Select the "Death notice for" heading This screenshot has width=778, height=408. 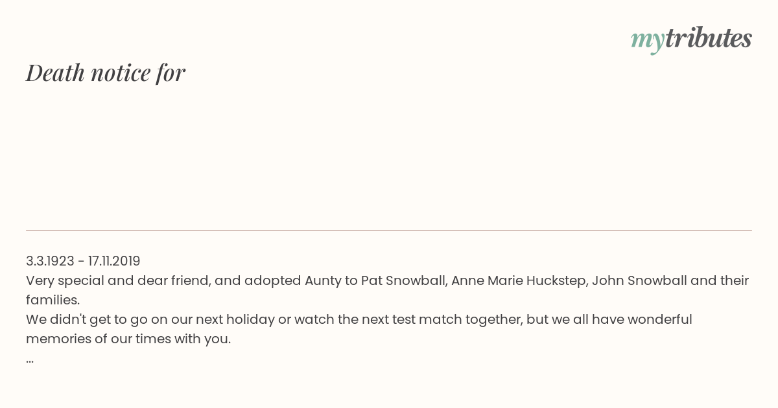coord(106,73)
